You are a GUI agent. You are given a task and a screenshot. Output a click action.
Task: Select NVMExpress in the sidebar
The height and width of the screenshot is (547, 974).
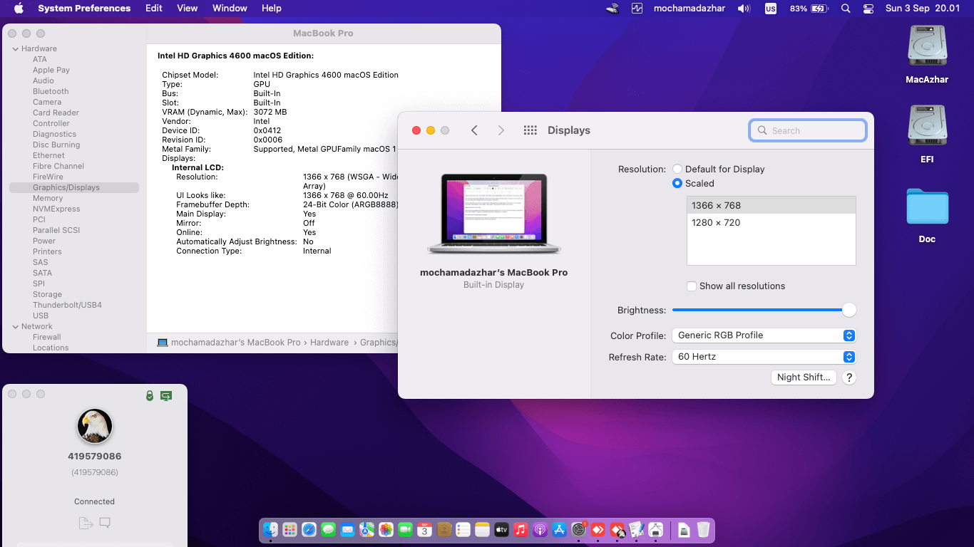[x=56, y=209]
